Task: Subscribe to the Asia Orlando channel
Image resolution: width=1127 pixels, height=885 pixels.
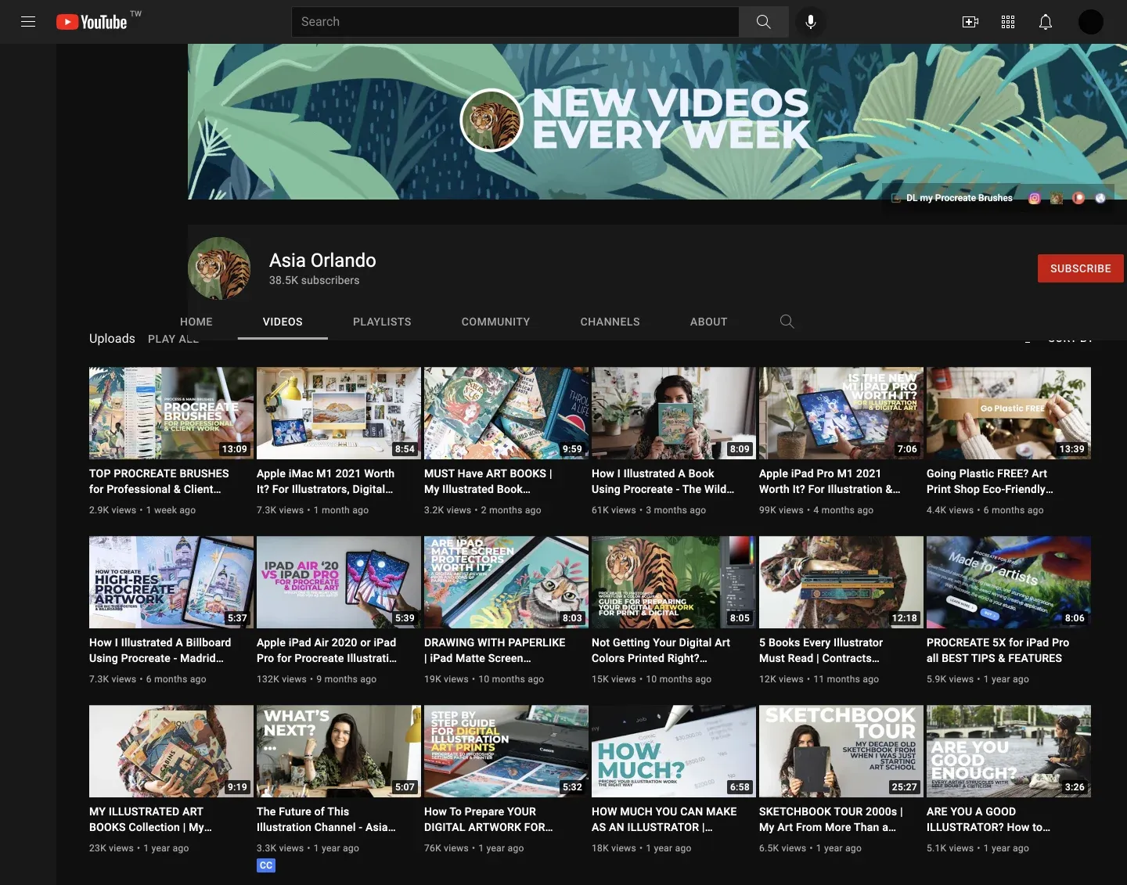Action: (1081, 268)
